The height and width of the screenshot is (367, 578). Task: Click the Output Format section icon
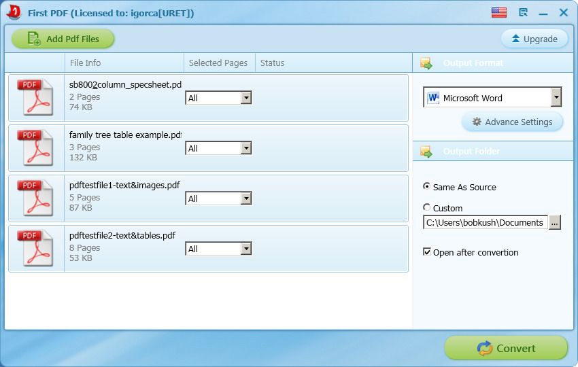(x=426, y=63)
